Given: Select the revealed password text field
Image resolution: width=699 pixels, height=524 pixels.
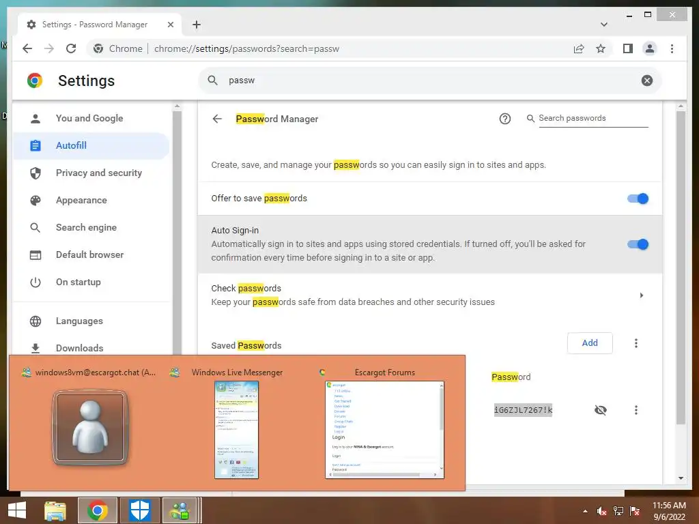Looking at the screenshot, I should [x=523, y=410].
